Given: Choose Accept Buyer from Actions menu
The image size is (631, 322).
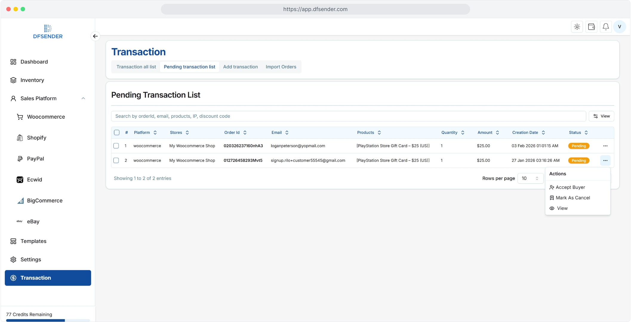Looking at the screenshot, I should click(570, 187).
